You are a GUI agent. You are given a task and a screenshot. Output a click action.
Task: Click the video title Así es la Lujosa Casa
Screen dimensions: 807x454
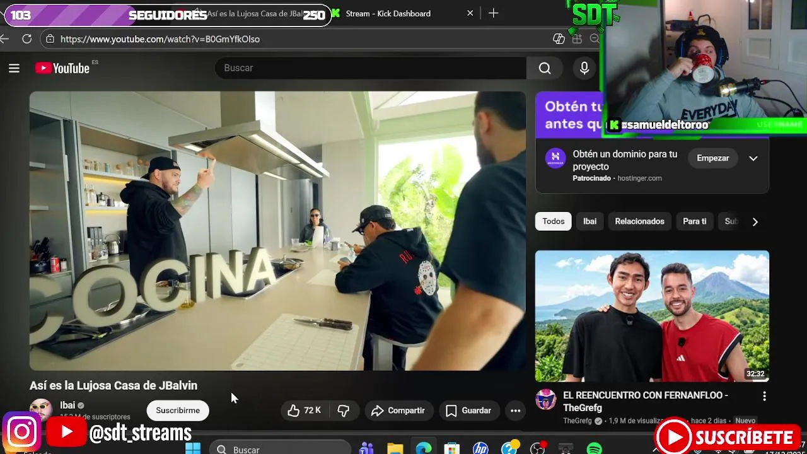pyautogui.click(x=113, y=385)
